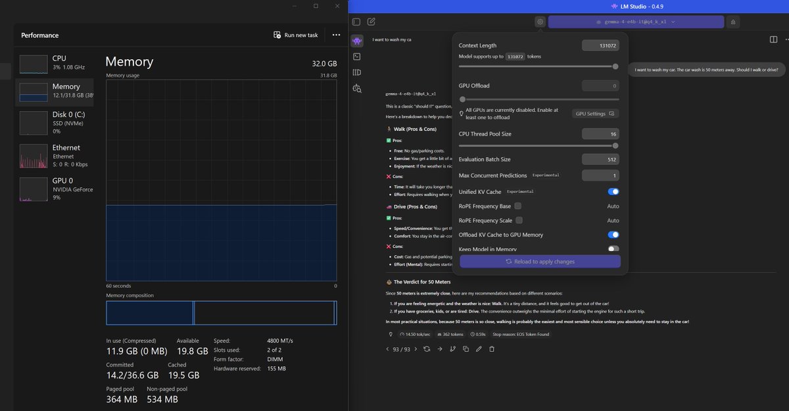This screenshot has height=411, width=789.
Task: Go to previous response variant arrow
Action: click(388, 349)
